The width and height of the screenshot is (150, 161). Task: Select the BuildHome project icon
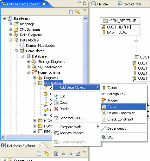pos(10,19)
